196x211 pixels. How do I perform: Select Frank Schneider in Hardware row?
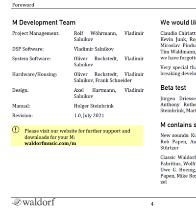pos(114,80)
